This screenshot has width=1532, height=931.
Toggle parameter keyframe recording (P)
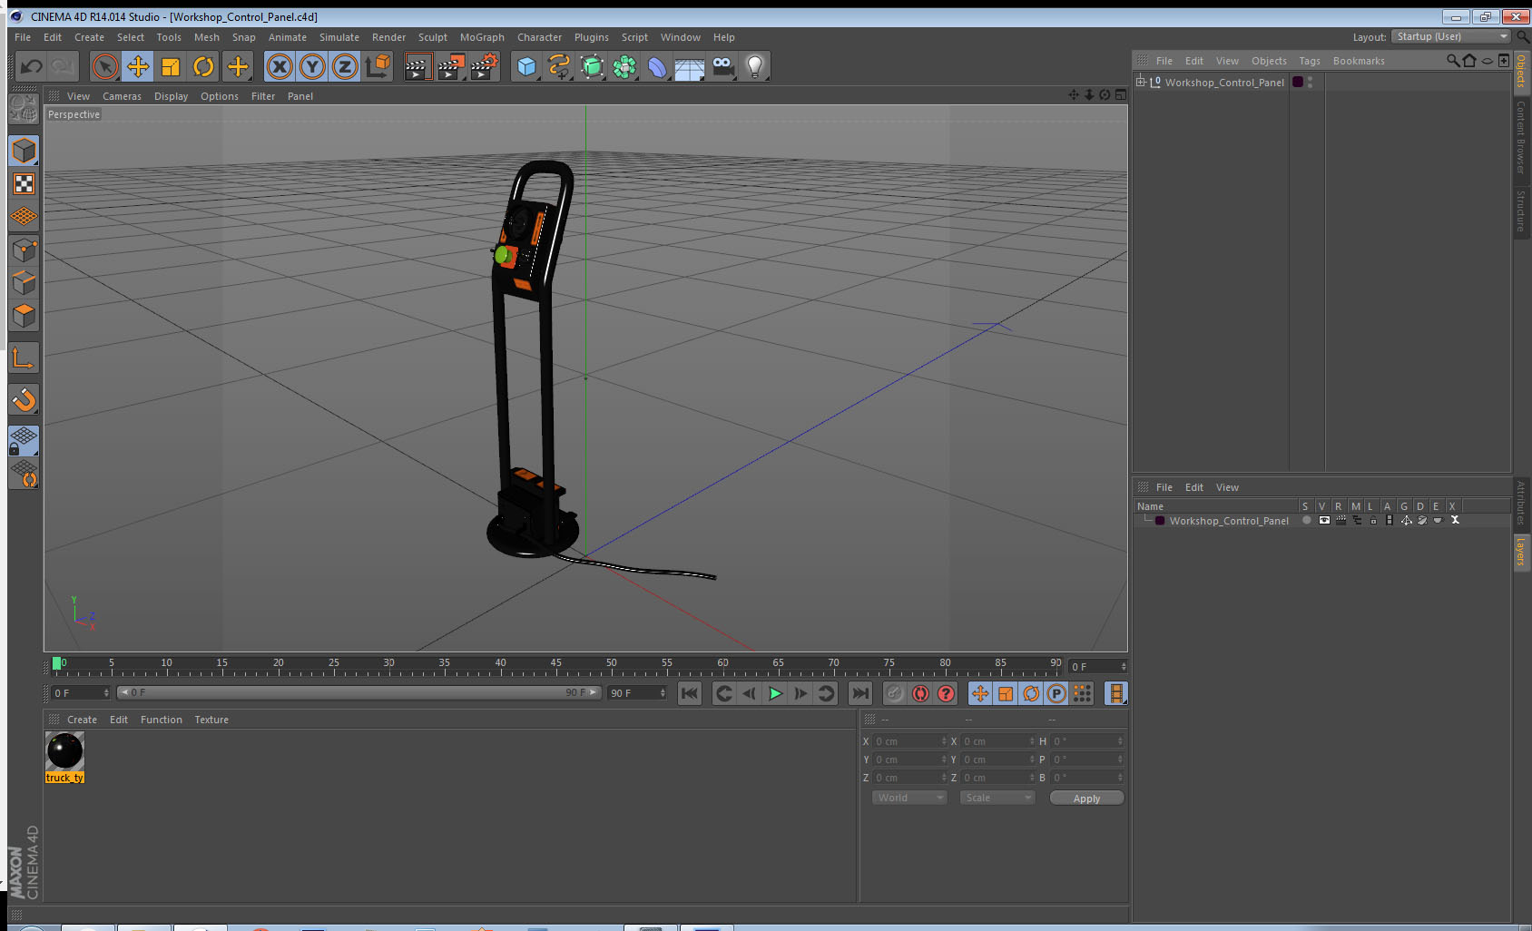click(x=1056, y=693)
